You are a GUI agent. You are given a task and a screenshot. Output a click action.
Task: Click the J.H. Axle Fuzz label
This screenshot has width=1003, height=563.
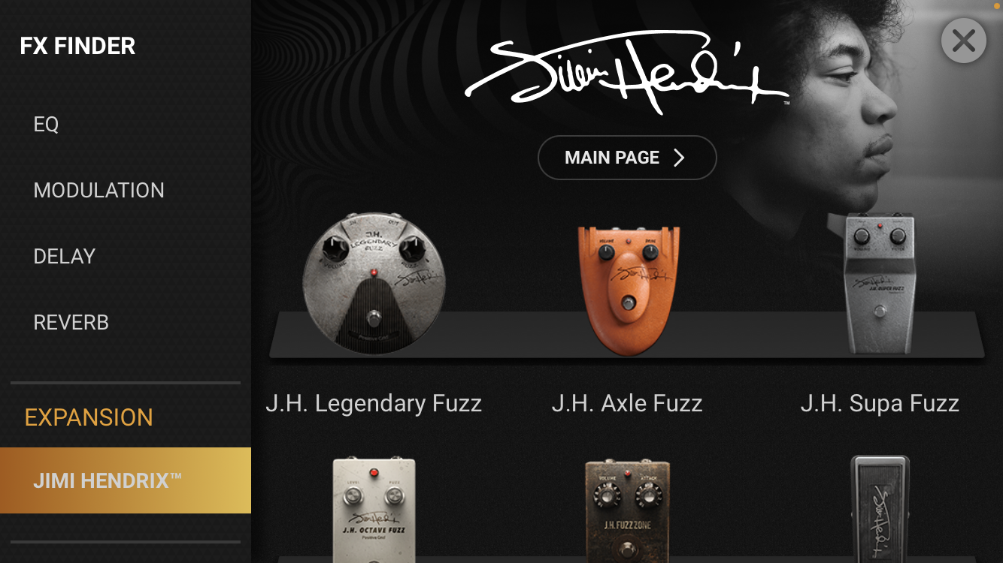coord(627,404)
